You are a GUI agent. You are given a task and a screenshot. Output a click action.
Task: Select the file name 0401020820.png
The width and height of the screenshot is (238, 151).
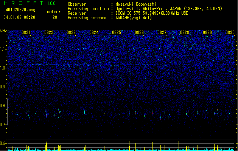click(x=19, y=10)
